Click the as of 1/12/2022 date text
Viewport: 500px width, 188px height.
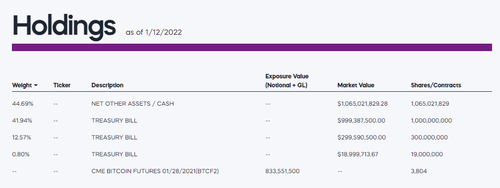(x=154, y=32)
